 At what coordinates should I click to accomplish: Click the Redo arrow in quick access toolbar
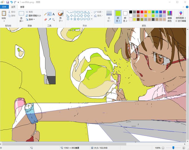[15, 2]
